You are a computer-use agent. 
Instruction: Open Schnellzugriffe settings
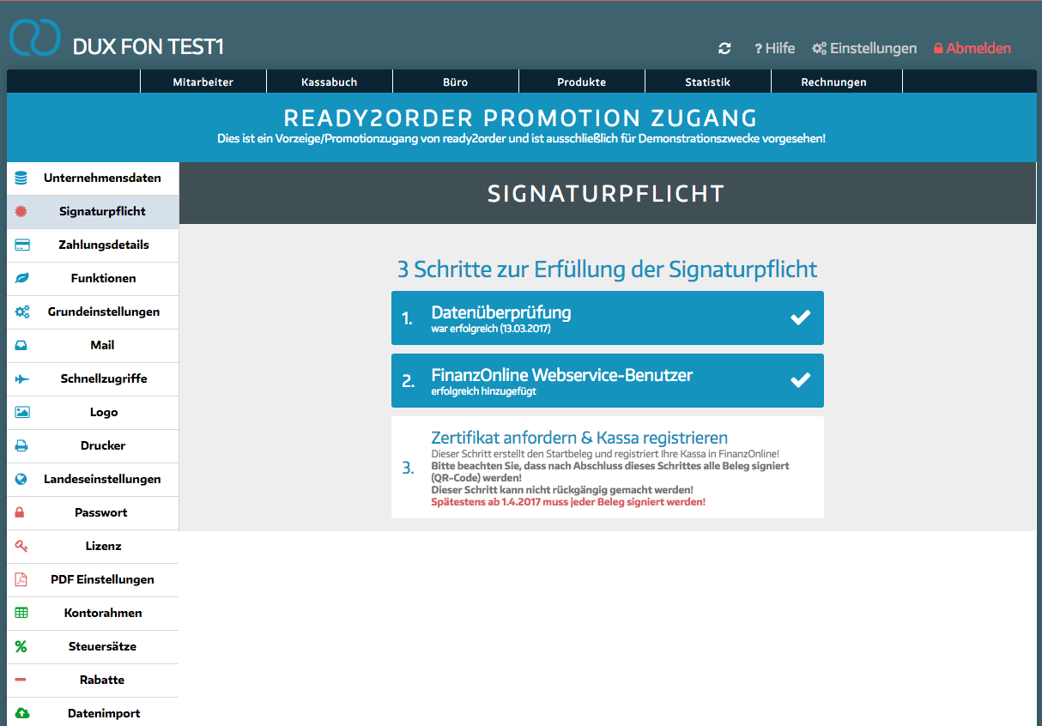coord(93,379)
